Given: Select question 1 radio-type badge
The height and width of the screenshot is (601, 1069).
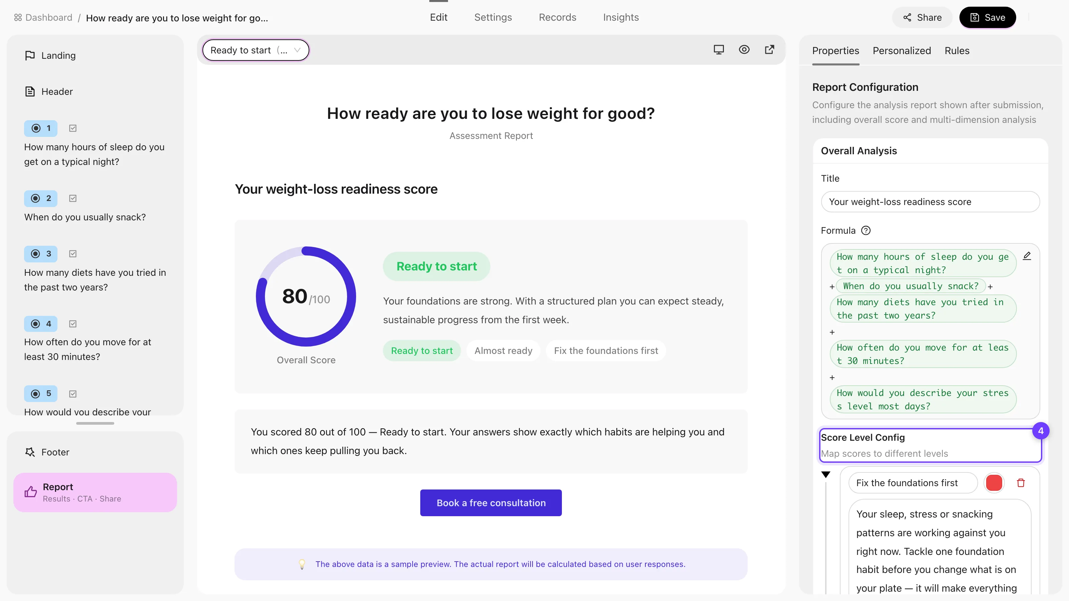Looking at the screenshot, I should click(x=41, y=128).
